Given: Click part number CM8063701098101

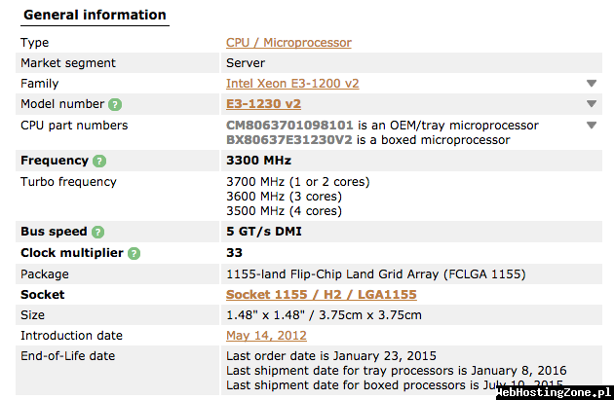Looking at the screenshot, I should (289, 126).
